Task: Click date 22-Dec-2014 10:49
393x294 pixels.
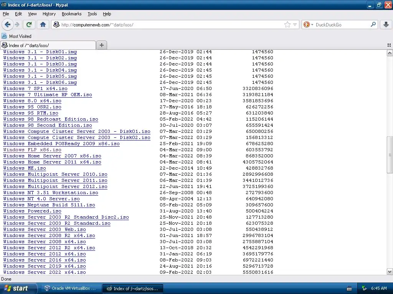Action: coord(186,168)
